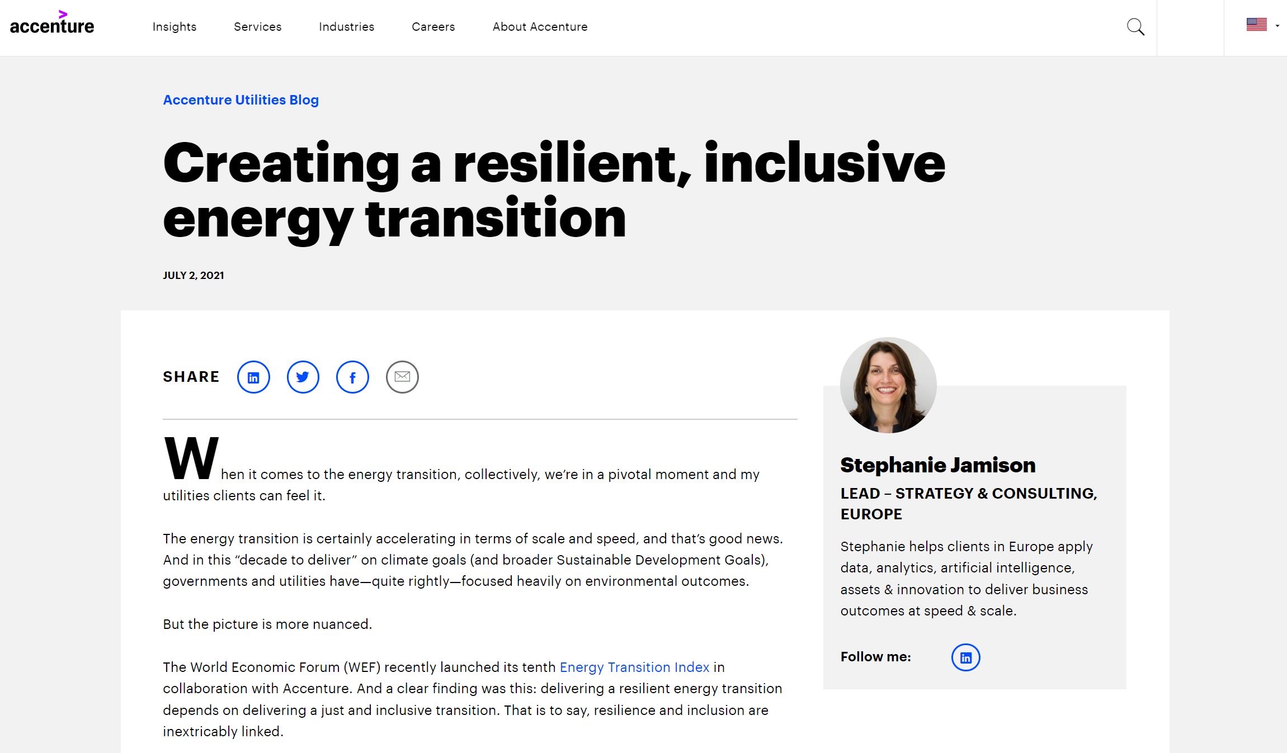Share the article on Facebook
Viewport: 1287px width, 753px height.
(352, 377)
